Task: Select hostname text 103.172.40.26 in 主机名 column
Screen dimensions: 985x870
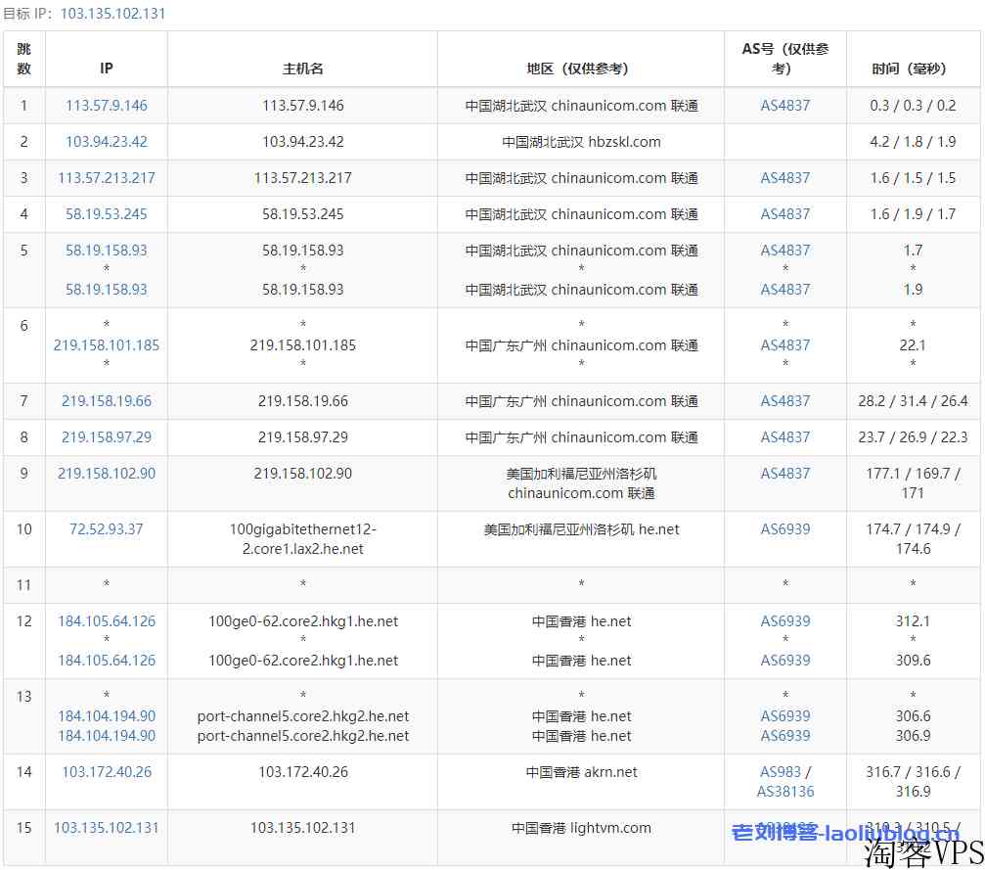Action: click(303, 772)
